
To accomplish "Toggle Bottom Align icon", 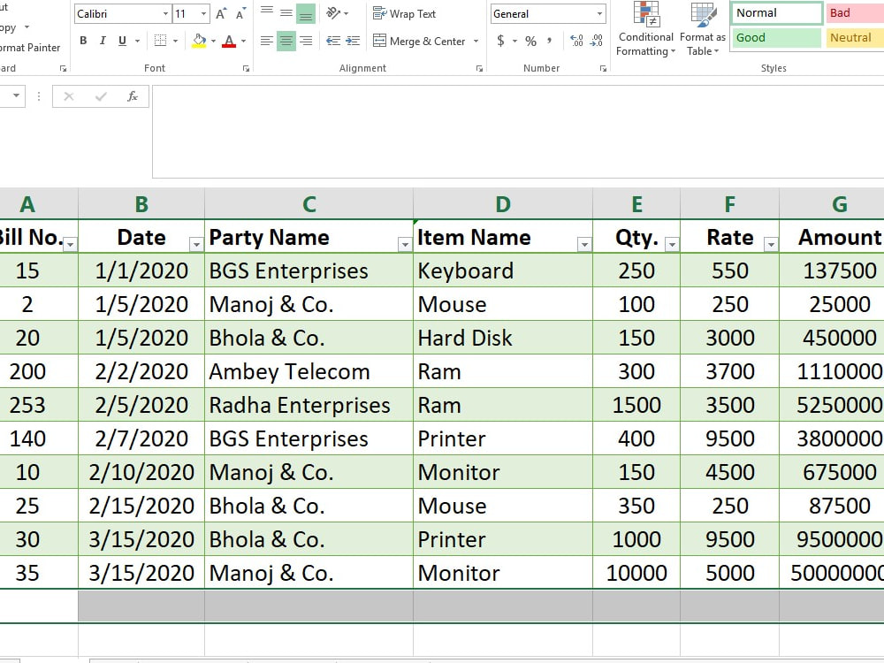I will (x=306, y=12).
